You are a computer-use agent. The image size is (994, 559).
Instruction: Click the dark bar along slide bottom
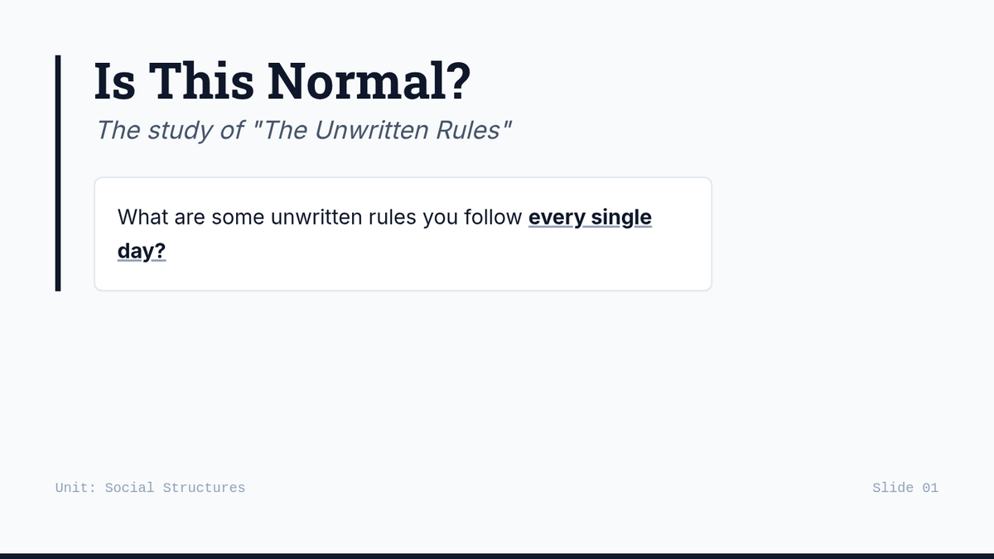click(x=497, y=556)
